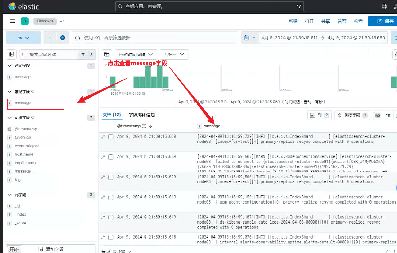Open the field type filter
The width and height of the screenshot is (397, 253).
87,54
